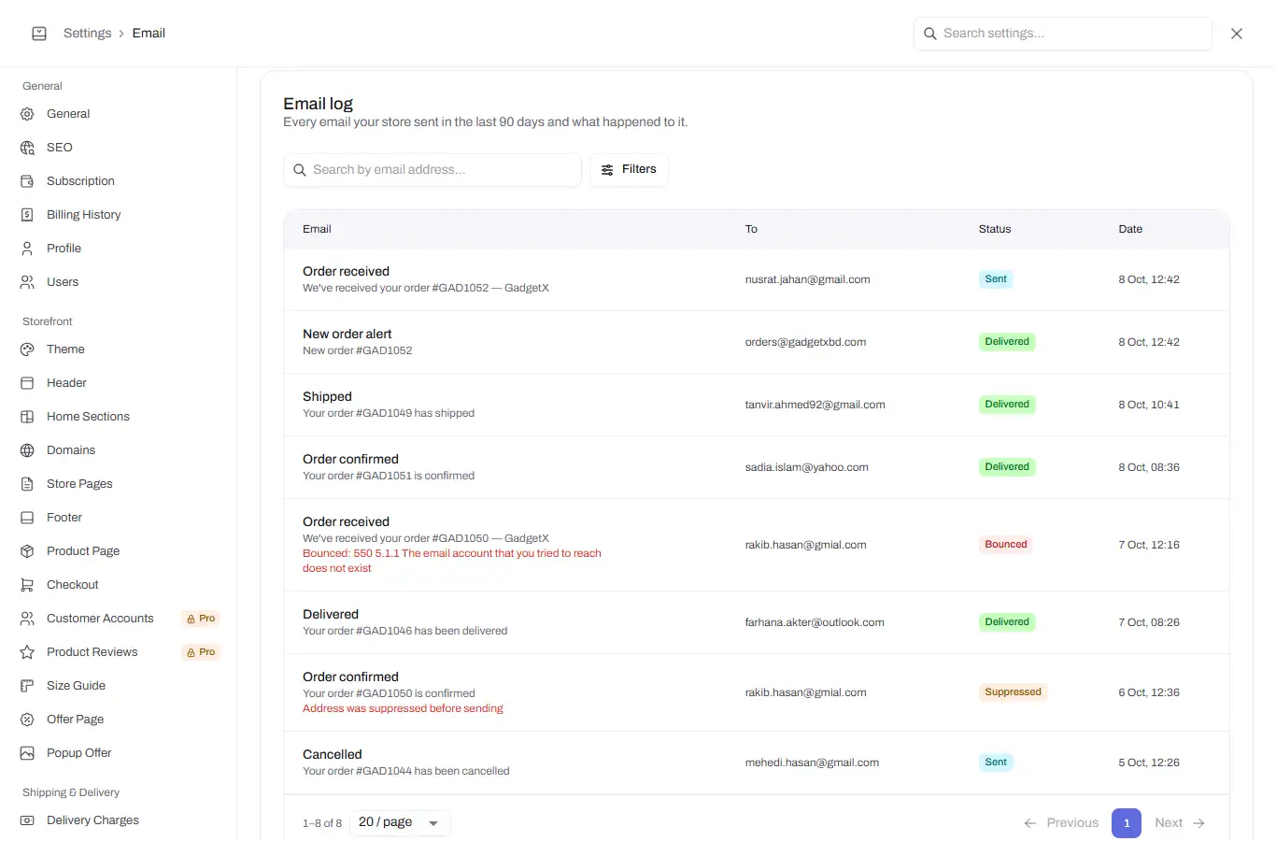Open the Filters button
This screenshot has width=1276, height=841.
tap(629, 170)
